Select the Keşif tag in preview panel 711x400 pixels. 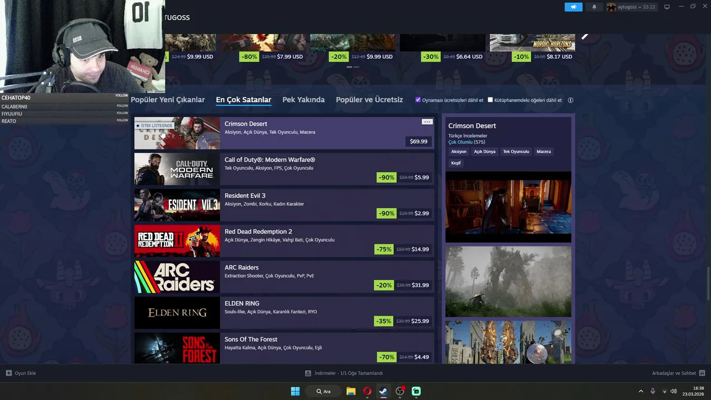click(456, 163)
